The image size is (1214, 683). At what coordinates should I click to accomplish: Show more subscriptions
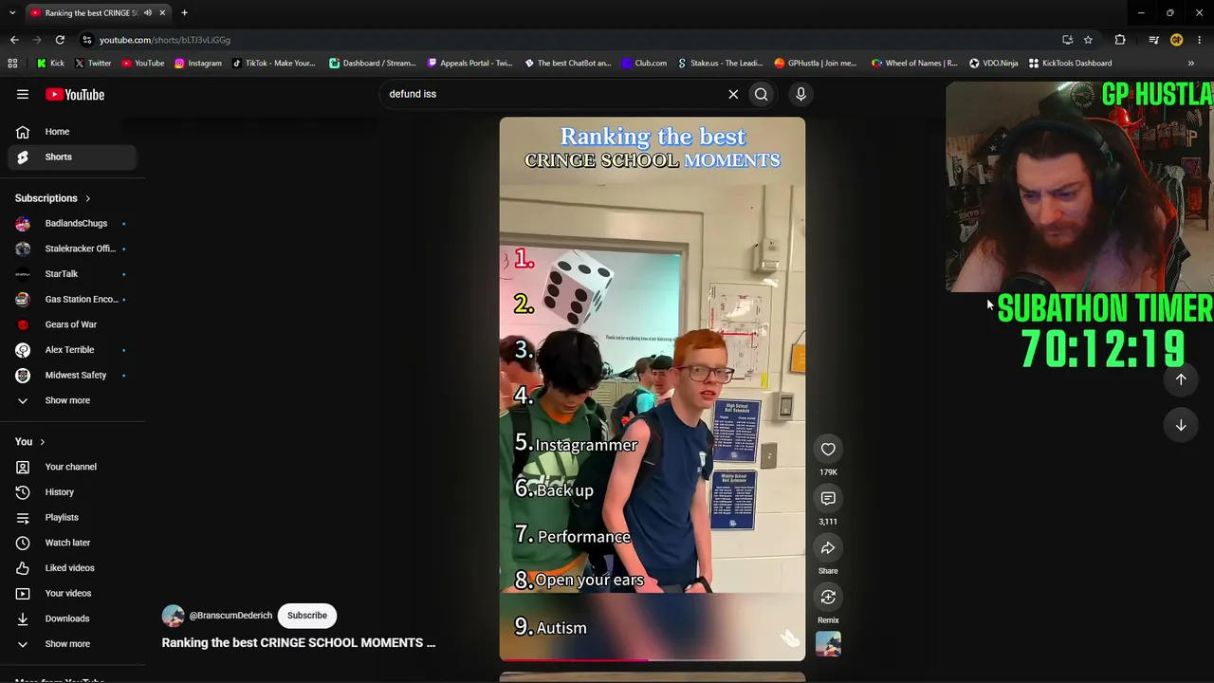click(72, 400)
